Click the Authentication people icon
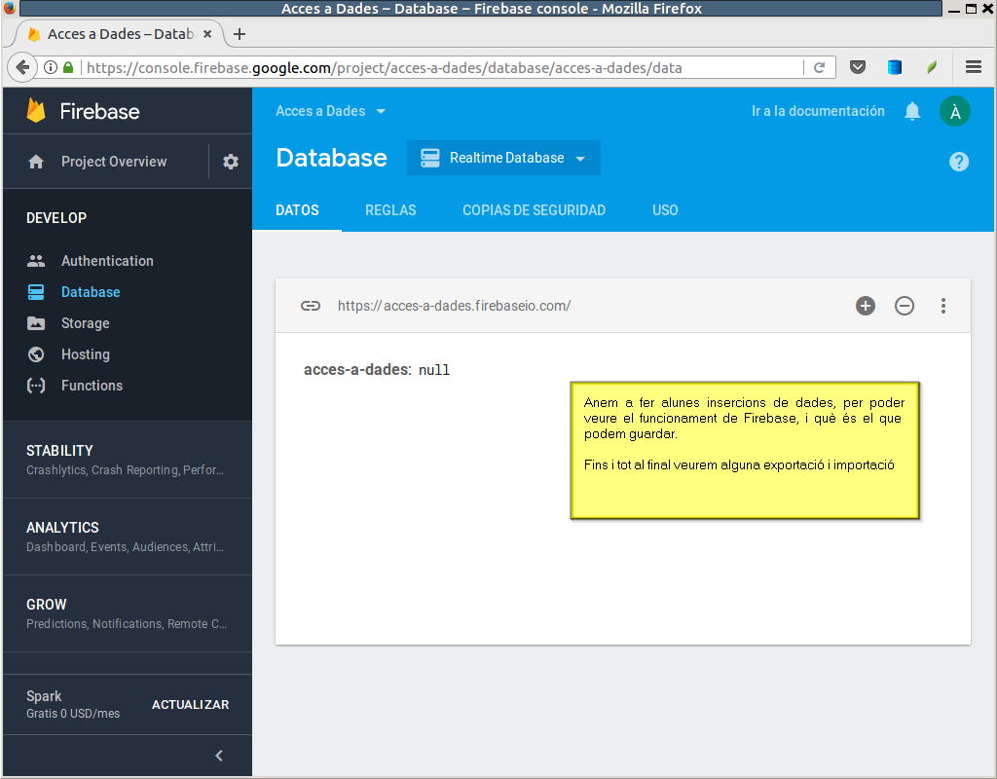The width and height of the screenshot is (997, 779). pos(36,261)
